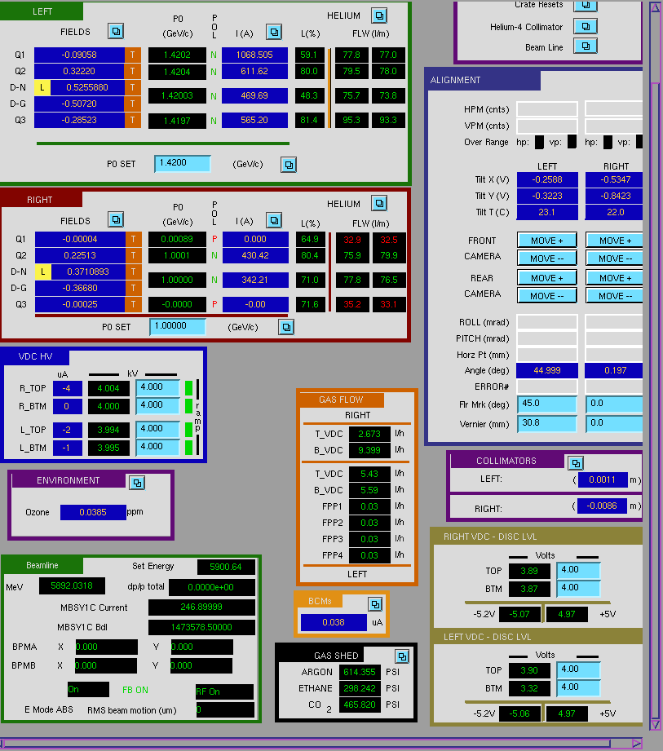Screen dimensions: 663x751
Task: Open the RIGHT Fields related-display icon
Action: pos(116,220)
